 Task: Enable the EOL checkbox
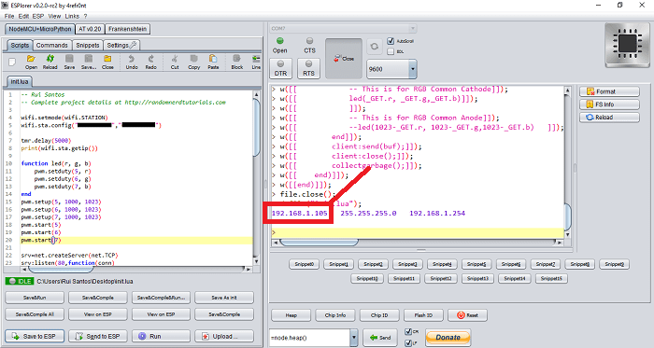[391, 51]
